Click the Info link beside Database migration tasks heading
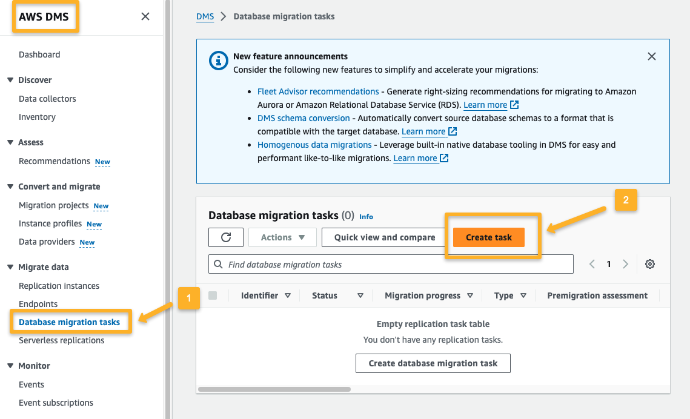This screenshot has height=419, width=690. point(367,216)
